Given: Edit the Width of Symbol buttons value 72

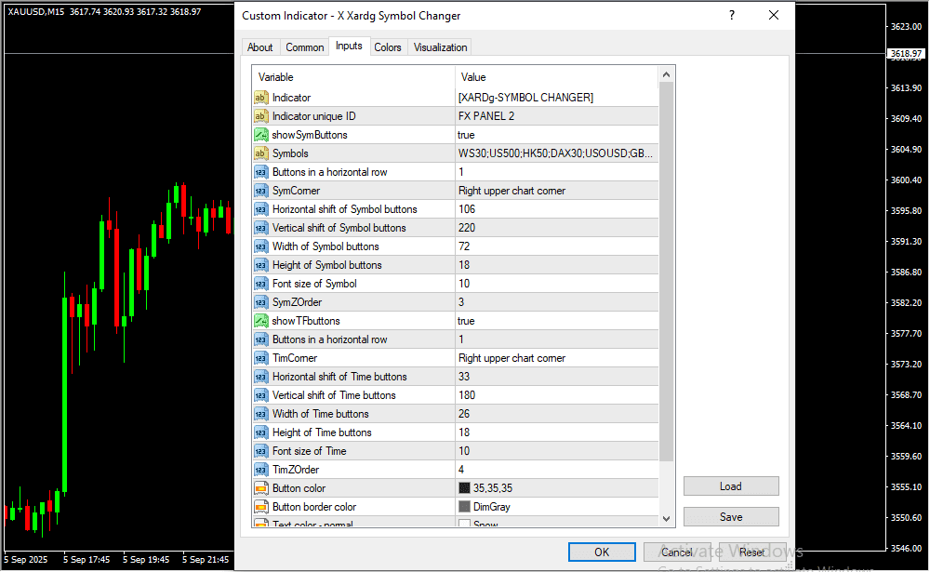Looking at the screenshot, I should (556, 246).
